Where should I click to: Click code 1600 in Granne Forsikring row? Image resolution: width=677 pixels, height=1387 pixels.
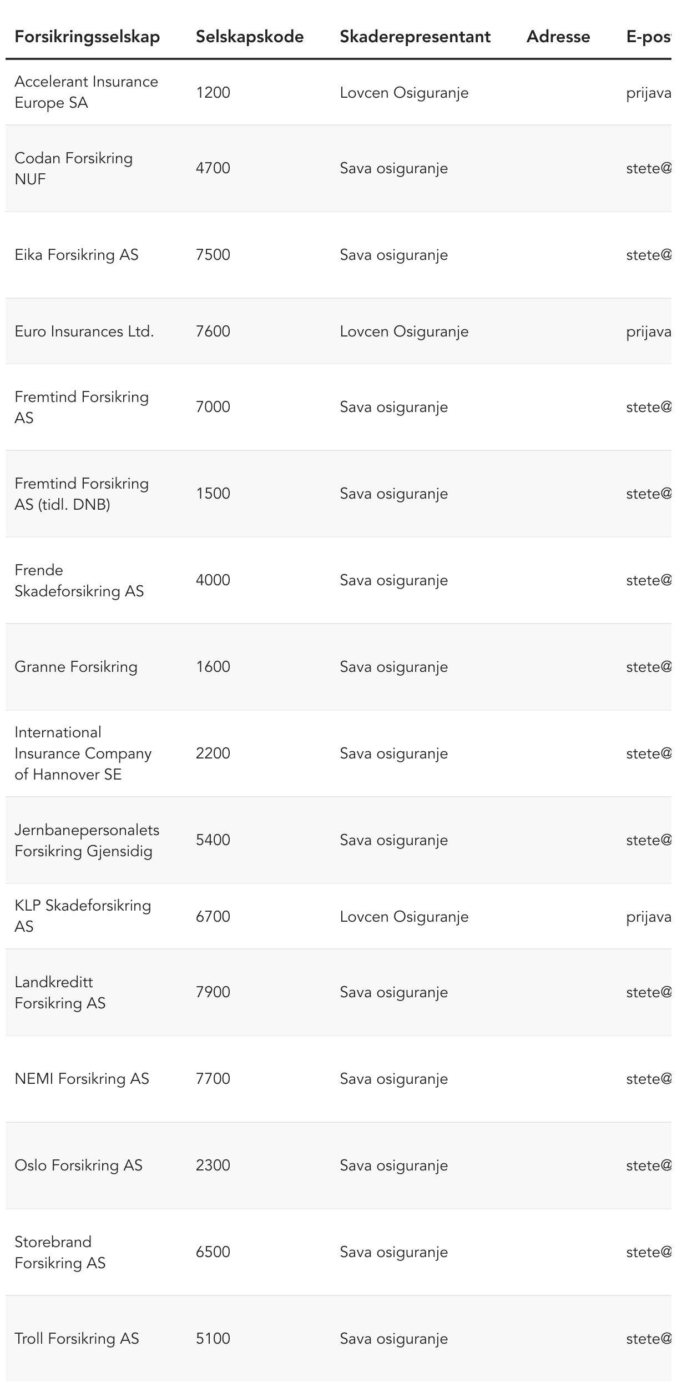(213, 667)
